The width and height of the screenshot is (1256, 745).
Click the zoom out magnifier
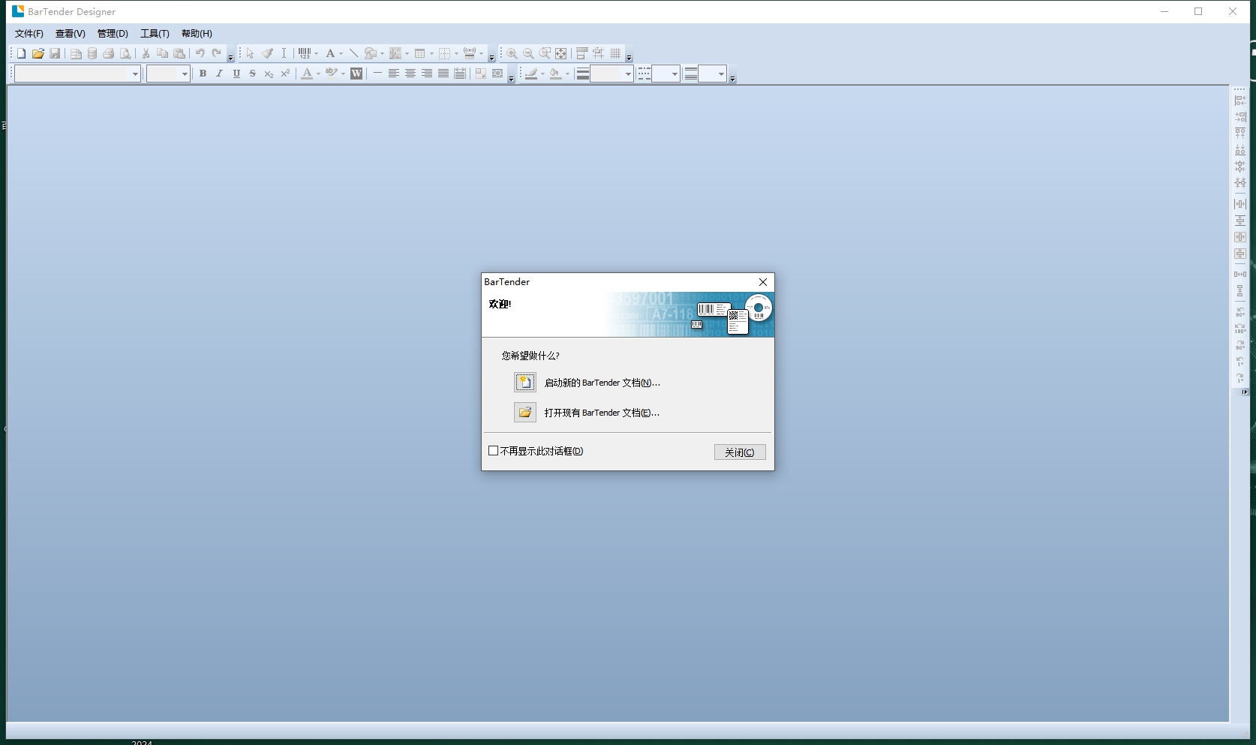click(x=528, y=53)
